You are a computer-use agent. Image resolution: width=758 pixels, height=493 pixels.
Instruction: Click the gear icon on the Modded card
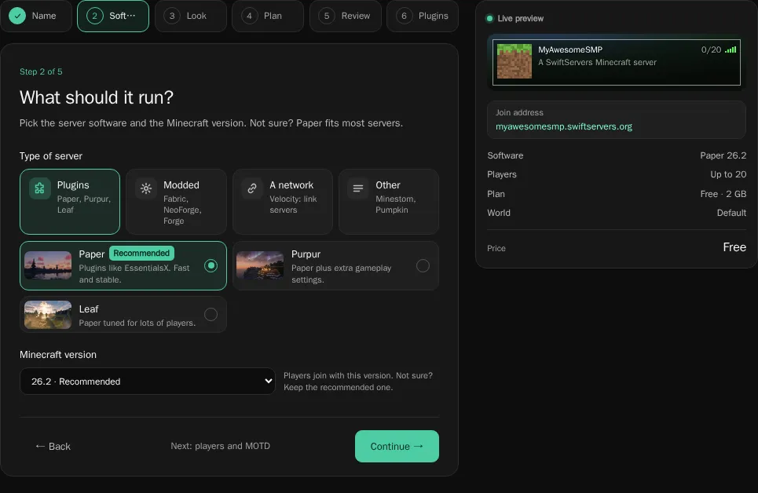(x=146, y=188)
